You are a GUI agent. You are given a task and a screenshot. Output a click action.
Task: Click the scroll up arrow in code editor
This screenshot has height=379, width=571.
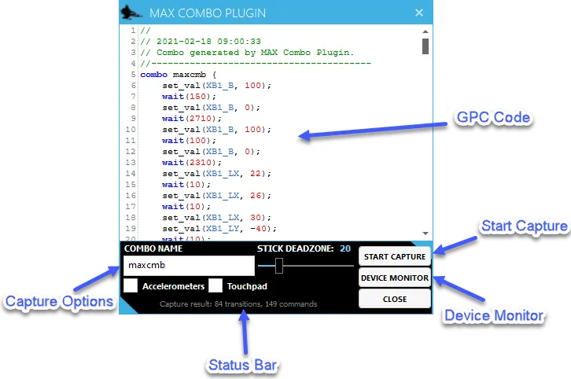425,31
